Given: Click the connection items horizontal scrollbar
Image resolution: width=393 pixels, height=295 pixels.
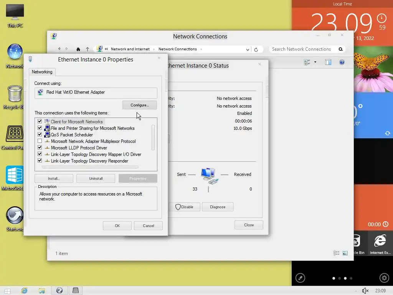Looking at the screenshot, I should tap(90, 167).
